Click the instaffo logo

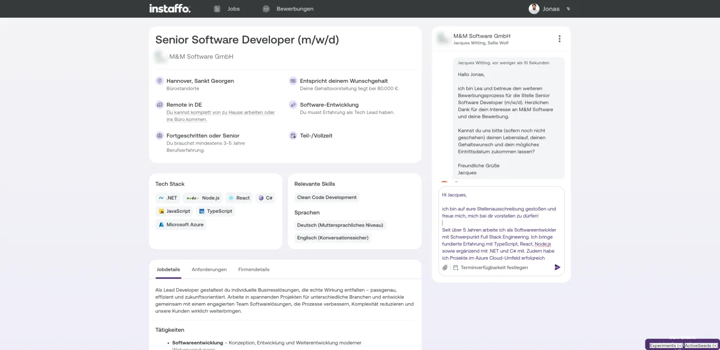pos(170,8)
